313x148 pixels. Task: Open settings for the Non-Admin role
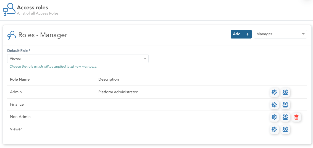coord(274,117)
